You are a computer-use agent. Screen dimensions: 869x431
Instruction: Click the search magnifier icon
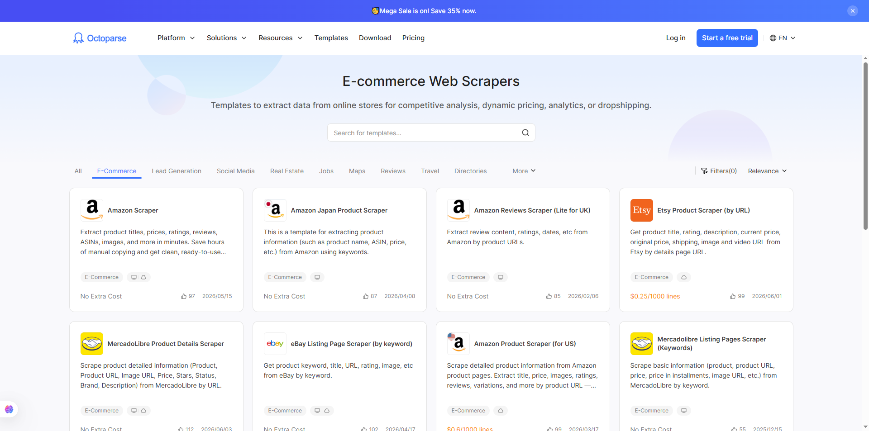tap(525, 133)
